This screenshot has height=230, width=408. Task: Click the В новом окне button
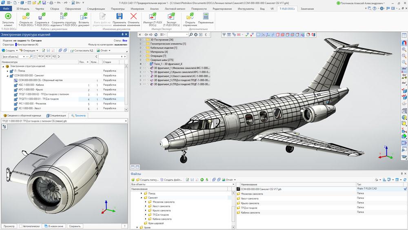click(x=54, y=226)
